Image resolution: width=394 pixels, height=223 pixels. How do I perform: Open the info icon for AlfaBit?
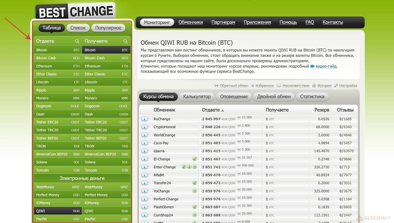point(145,175)
